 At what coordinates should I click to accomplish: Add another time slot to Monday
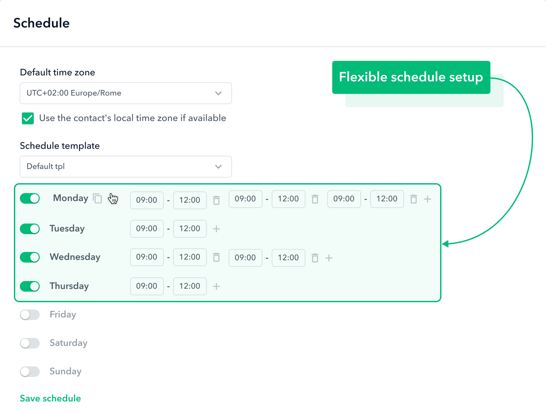(x=428, y=199)
